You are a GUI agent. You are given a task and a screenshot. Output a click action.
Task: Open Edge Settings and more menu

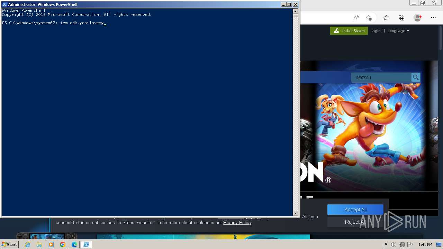pos(433,18)
